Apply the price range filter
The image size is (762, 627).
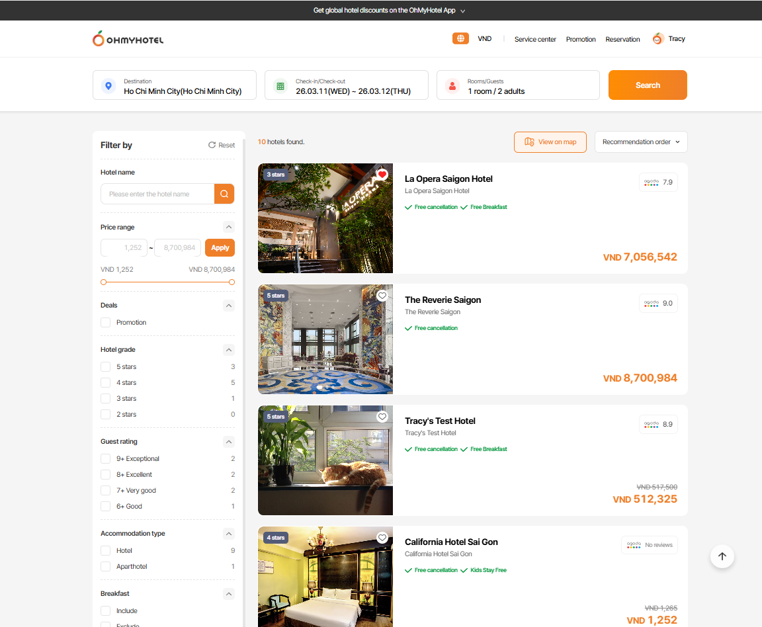click(x=220, y=248)
